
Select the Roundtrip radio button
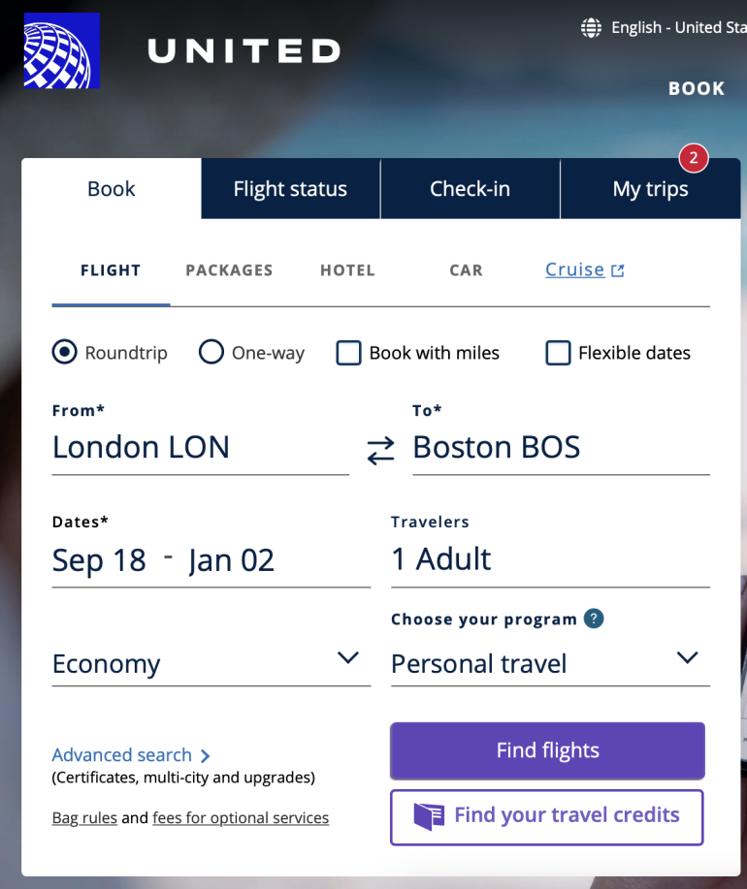coord(65,352)
